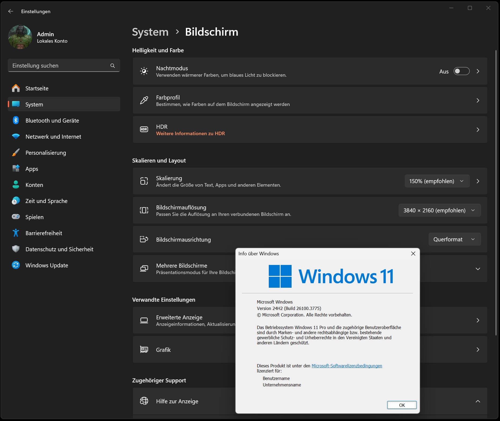
Task: Open Nachtmodus details chevron
Action: coord(478,71)
